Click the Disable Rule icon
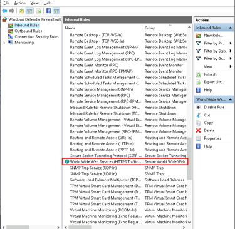 [x=198, y=107]
